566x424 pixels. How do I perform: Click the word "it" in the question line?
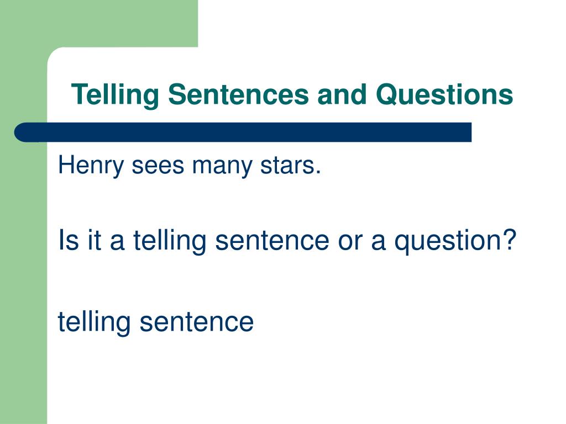tap(94, 240)
